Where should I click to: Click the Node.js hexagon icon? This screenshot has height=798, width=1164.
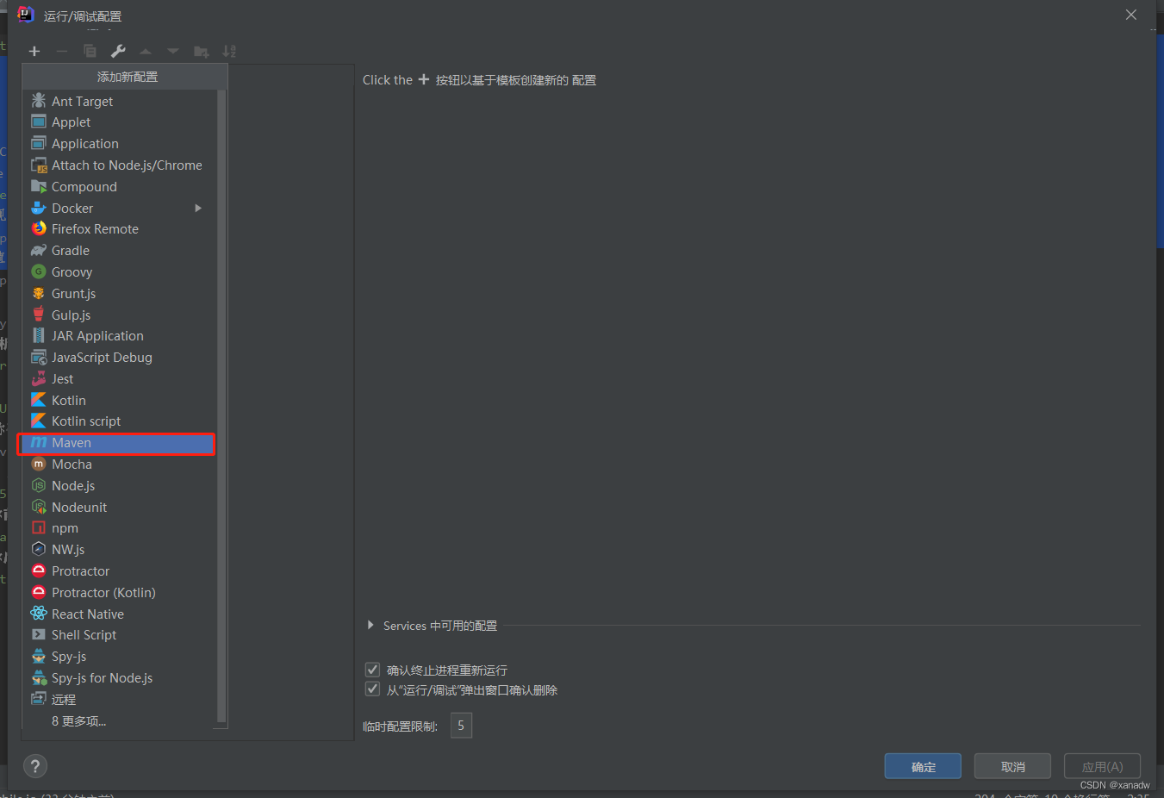[x=39, y=485]
